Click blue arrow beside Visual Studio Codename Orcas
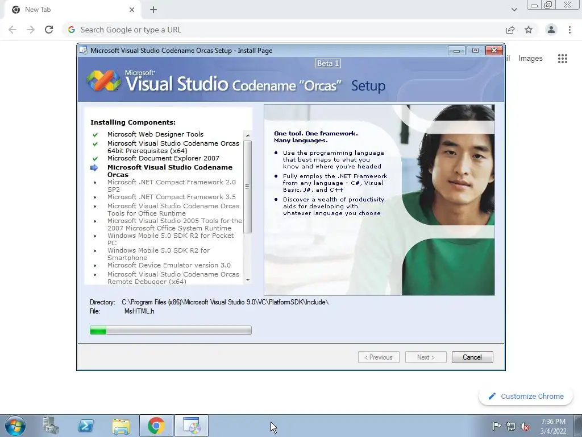 (94, 168)
